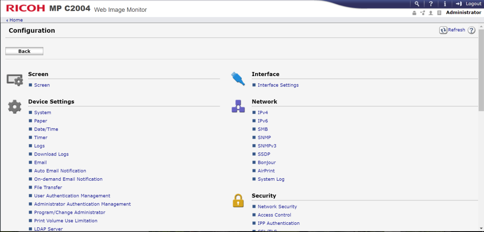The image size is (484, 232).
Task: Open Interface Settings link
Action: [x=278, y=85]
